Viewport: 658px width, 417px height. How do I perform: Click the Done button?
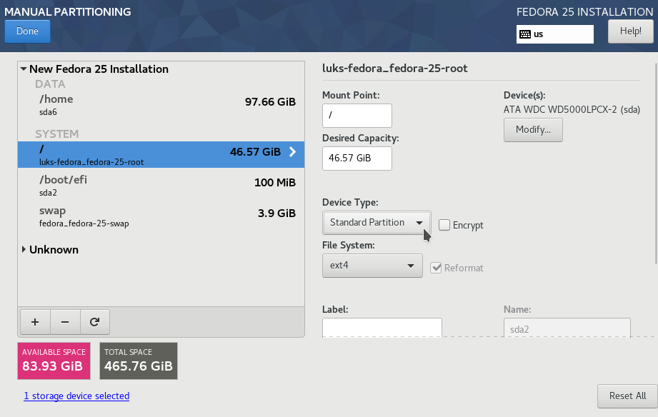[27, 31]
